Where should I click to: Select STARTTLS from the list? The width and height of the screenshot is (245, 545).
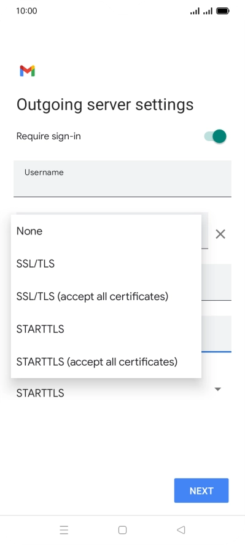[106, 329]
